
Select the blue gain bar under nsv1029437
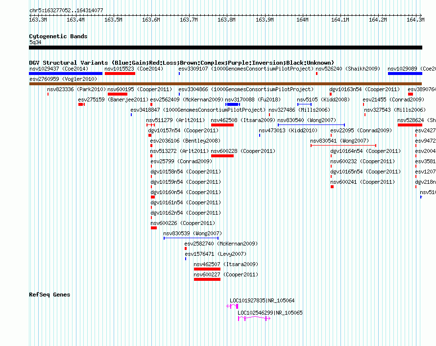point(66,74)
